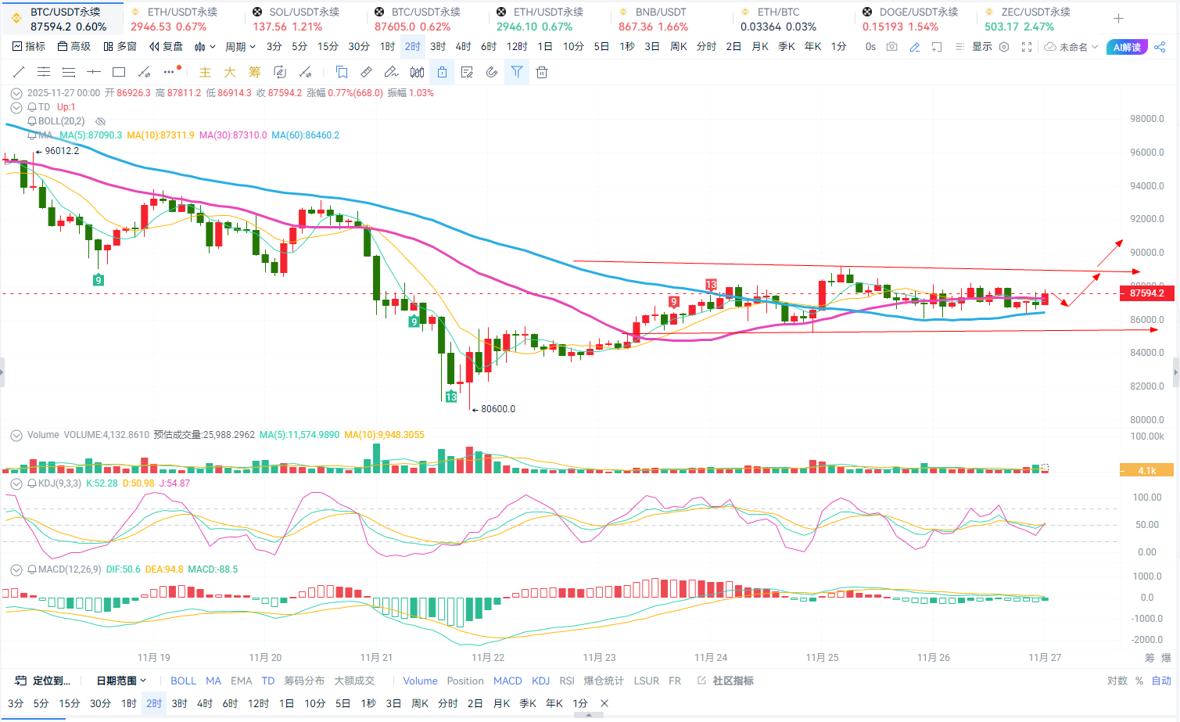This screenshot has height=722, width=1180.
Task: Click the AI解读 button
Action: [1127, 48]
